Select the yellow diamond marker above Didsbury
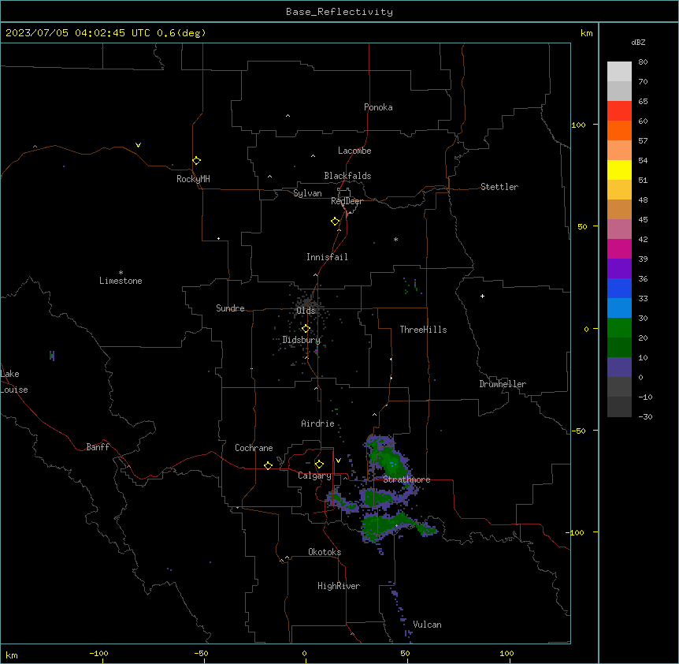This screenshot has height=664, width=679. [x=306, y=329]
